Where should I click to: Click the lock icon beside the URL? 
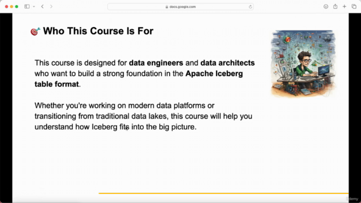(x=167, y=7)
